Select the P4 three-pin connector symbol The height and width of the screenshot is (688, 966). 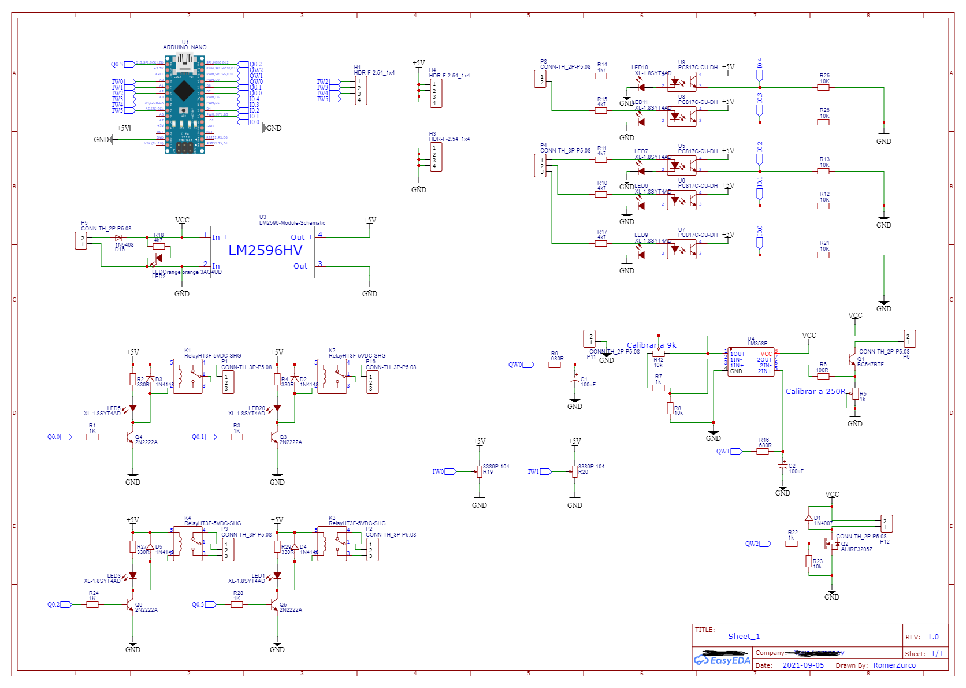(x=540, y=165)
